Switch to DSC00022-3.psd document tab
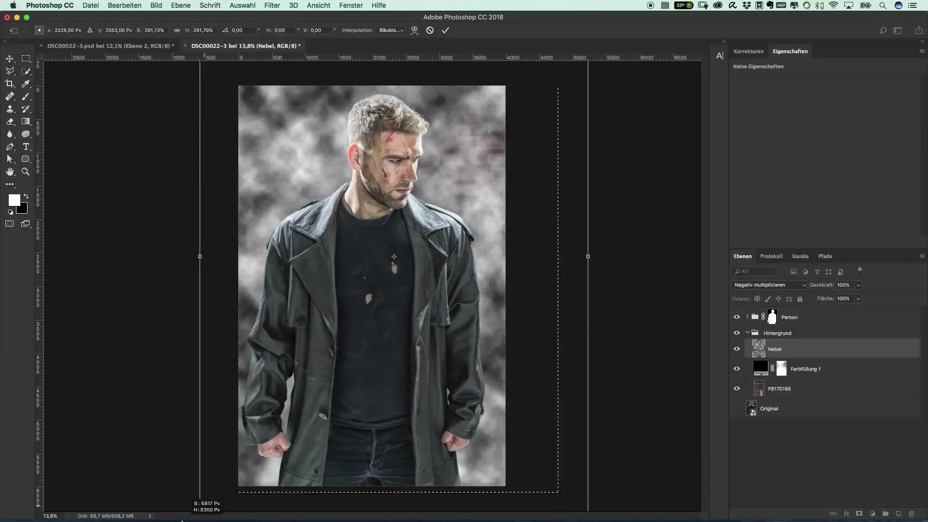Viewport: 928px width, 522px height. pyautogui.click(x=110, y=46)
